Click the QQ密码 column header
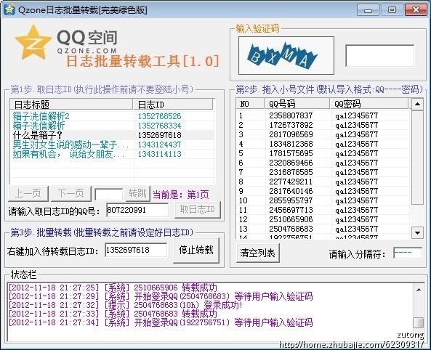Viewport: 431px width, 350px height. [369, 104]
